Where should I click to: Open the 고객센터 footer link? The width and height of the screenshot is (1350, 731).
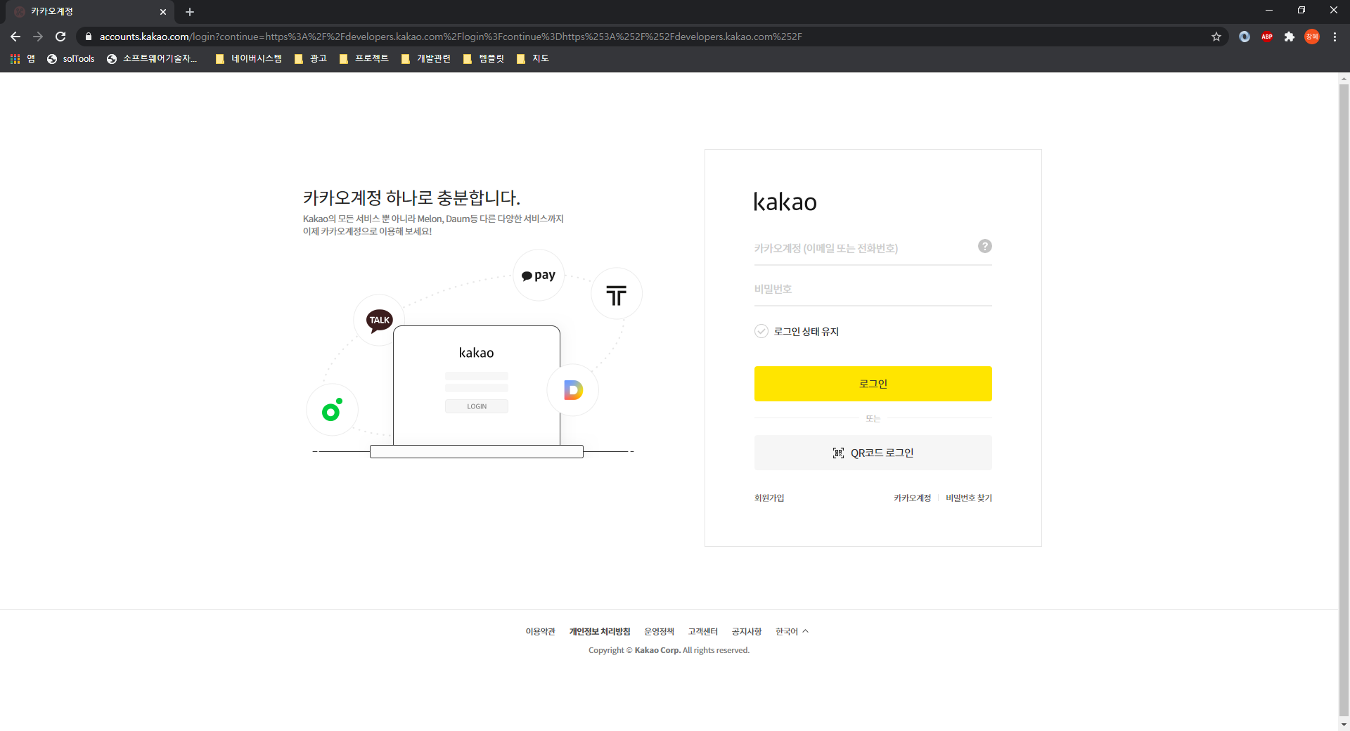[702, 631]
